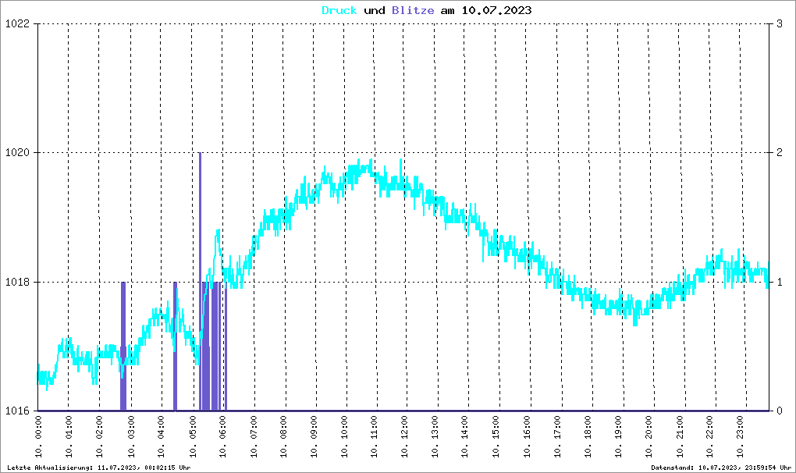Click the right axis label 3
The image size is (796, 473).
coord(780,24)
